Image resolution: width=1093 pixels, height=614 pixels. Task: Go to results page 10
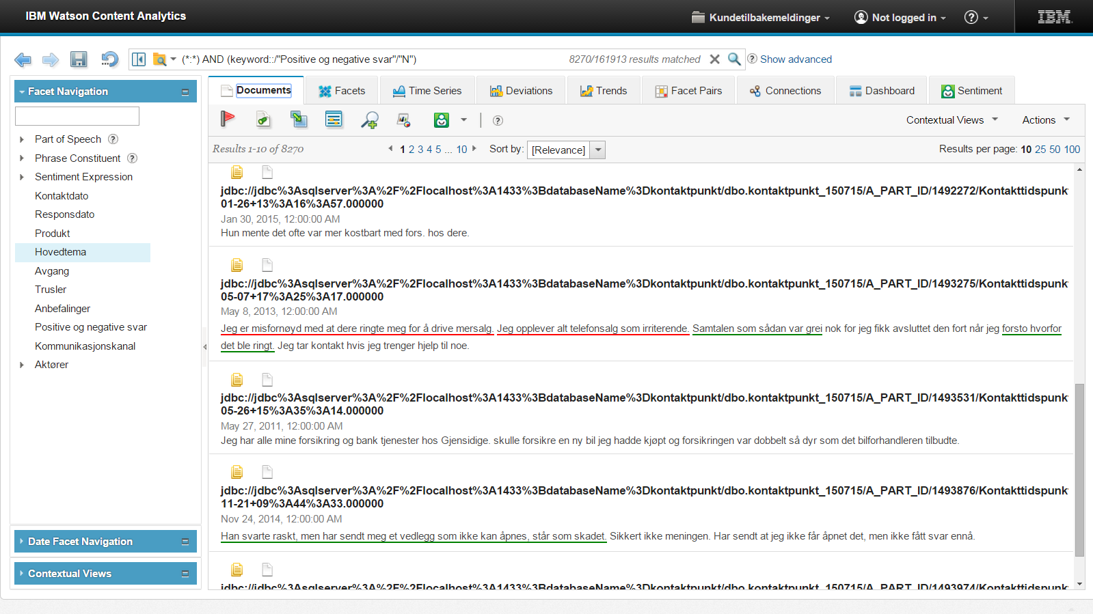pyautogui.click(x=462, y=150)
